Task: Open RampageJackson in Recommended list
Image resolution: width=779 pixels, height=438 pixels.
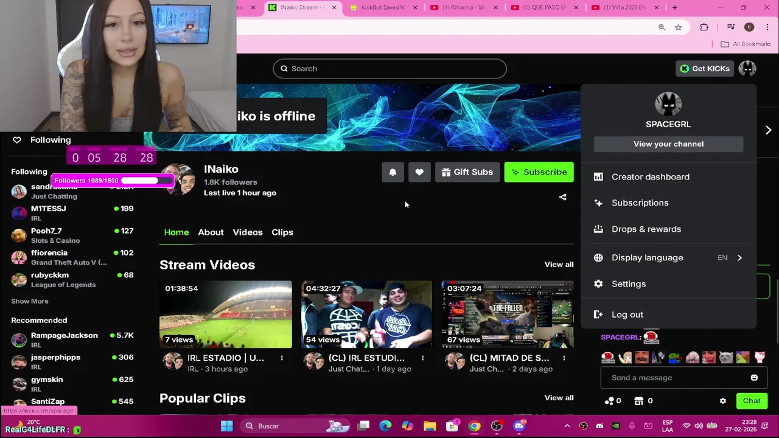Action: tap(73, 340)
